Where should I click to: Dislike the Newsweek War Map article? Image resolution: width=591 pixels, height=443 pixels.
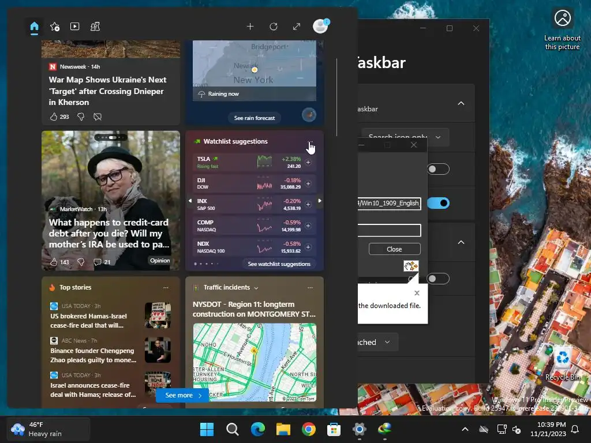81,117
